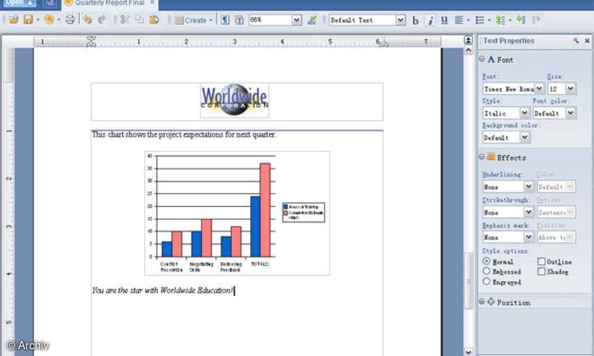Image resolution: width=594 pixels, height=356 pixels.
Task: Open the zoom percentage dropdown
Action: pos(297,20)
